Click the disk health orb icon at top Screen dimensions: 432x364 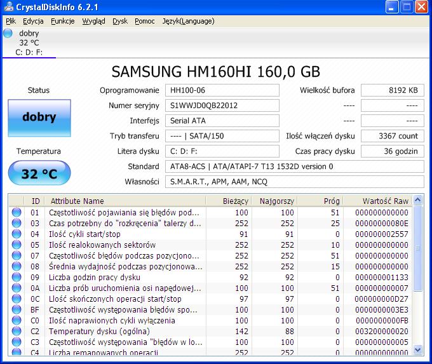[8, 33]
